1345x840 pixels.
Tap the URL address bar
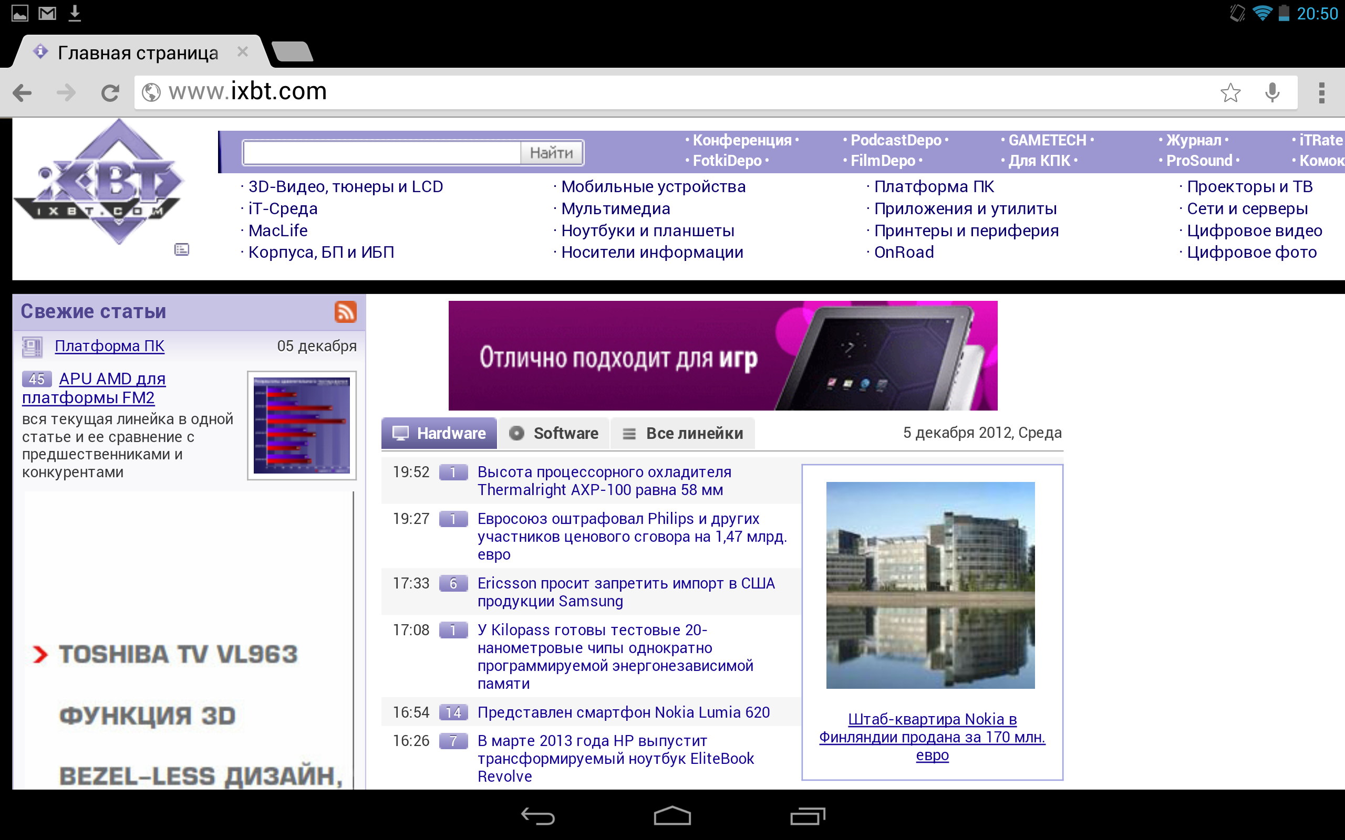coord(667,92)
